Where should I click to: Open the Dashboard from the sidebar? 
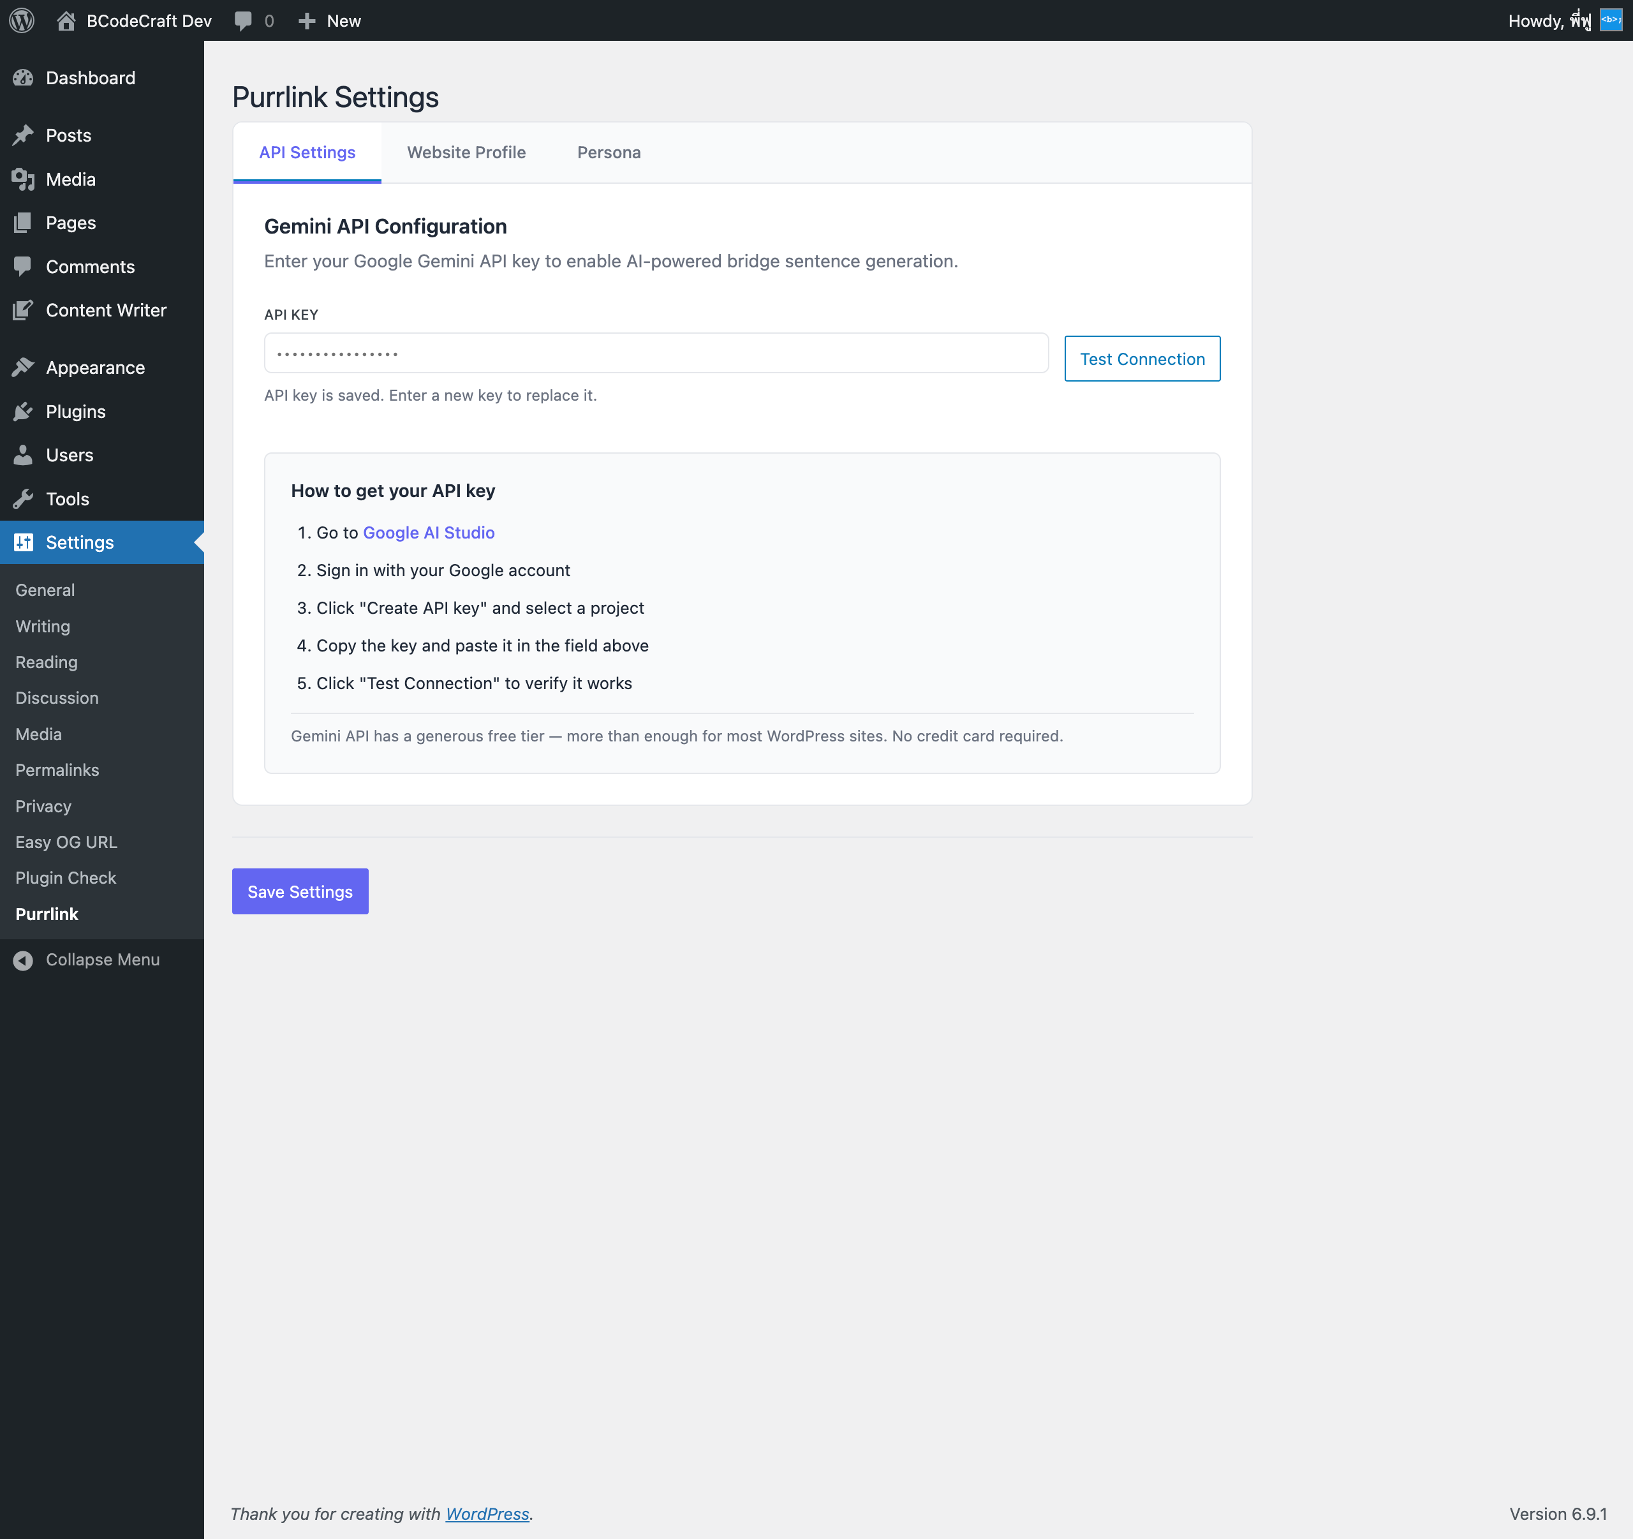23,77
